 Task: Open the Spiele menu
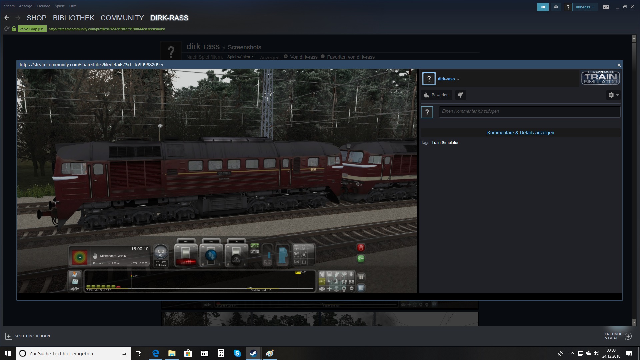click(60, 6)
